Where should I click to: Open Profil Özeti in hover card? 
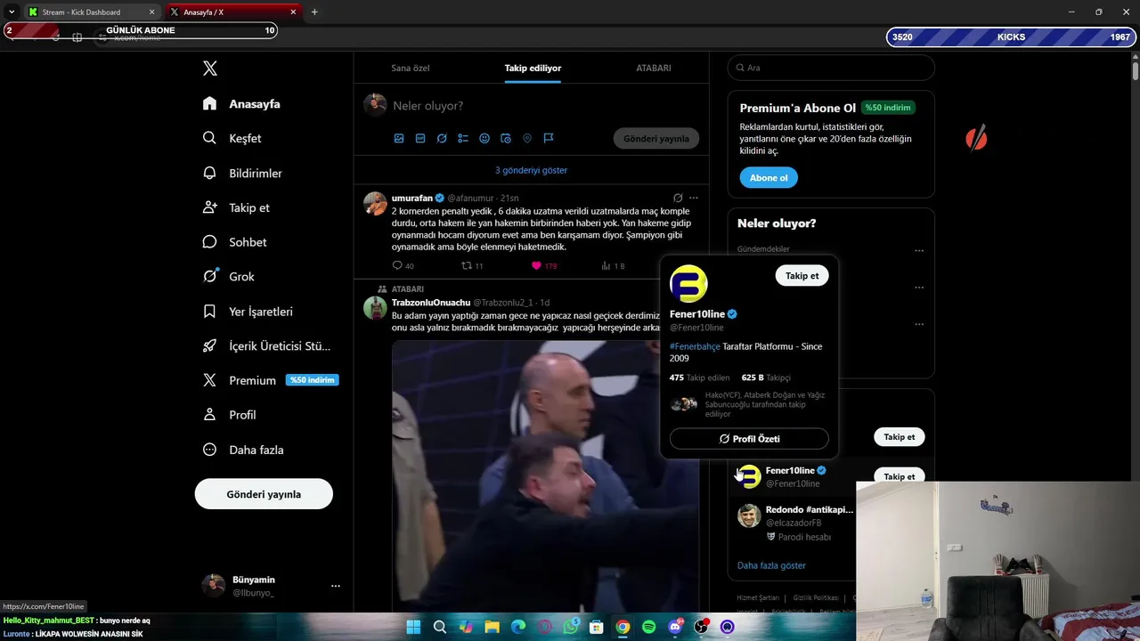click(x=749, y=439)
